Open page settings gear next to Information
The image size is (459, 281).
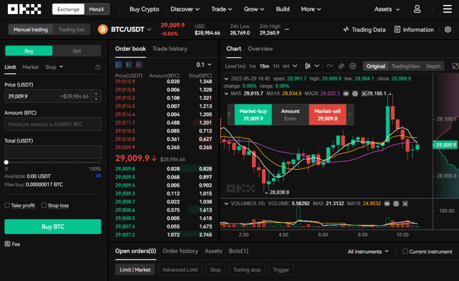click(447, 29)
